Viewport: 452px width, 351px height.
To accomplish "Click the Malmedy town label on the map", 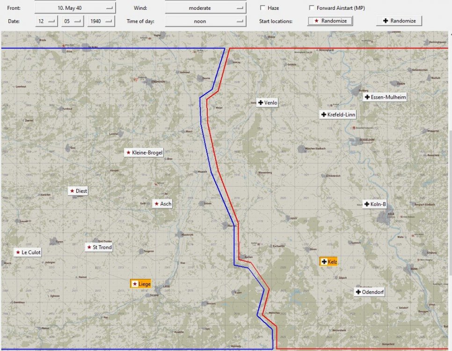I will [x=236, y=346].
